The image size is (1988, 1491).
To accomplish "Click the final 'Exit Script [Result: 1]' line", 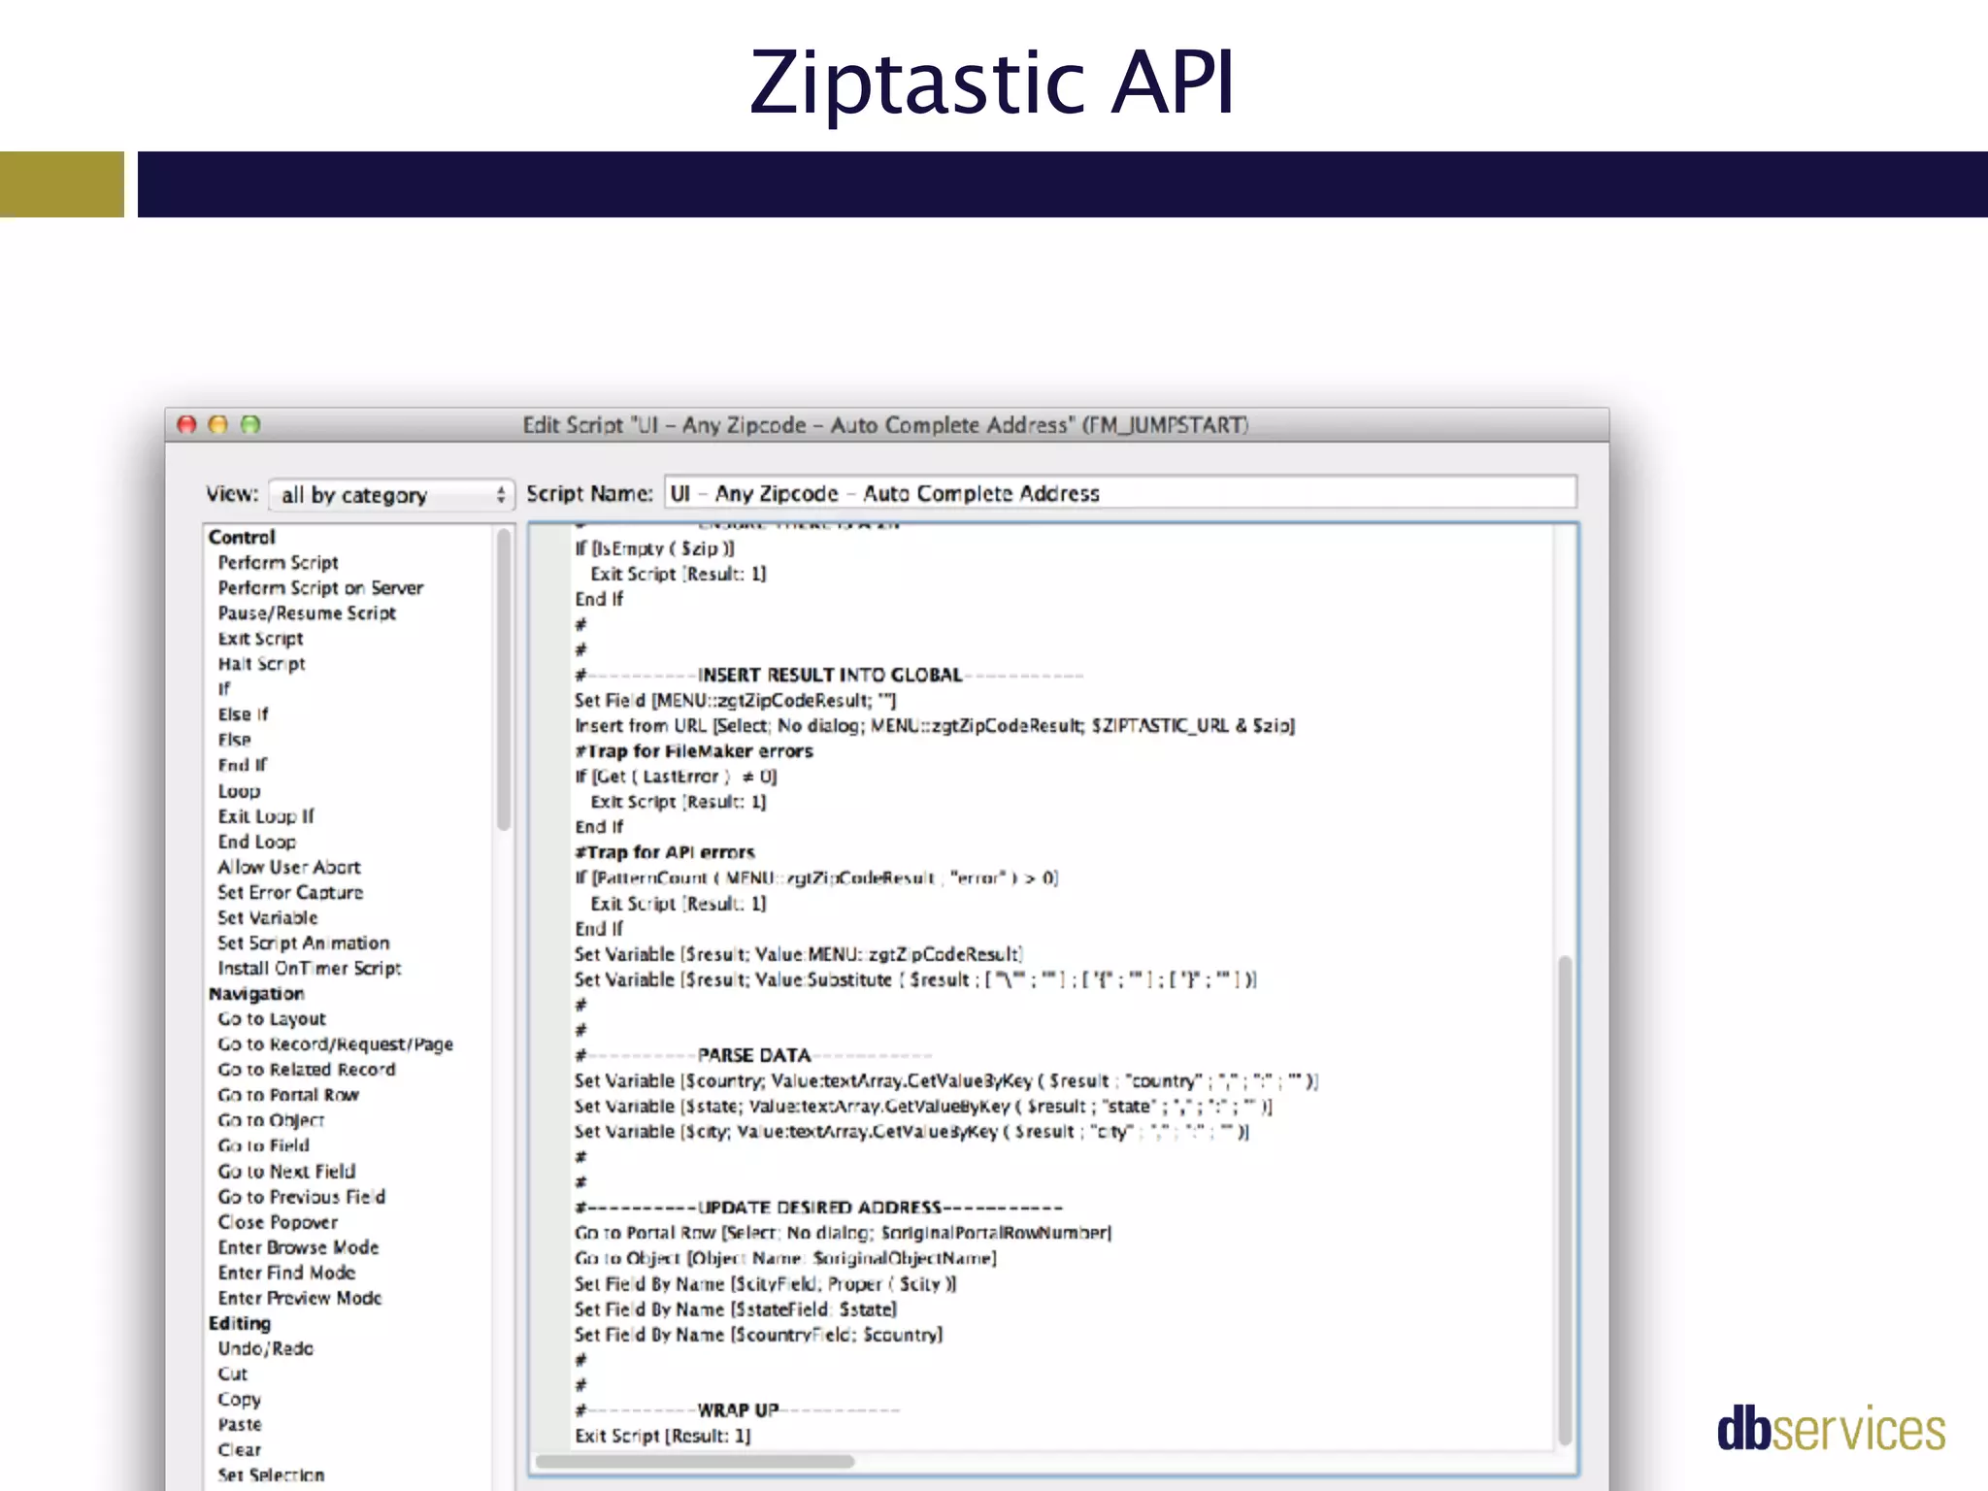I will (x=663, y=1436).
